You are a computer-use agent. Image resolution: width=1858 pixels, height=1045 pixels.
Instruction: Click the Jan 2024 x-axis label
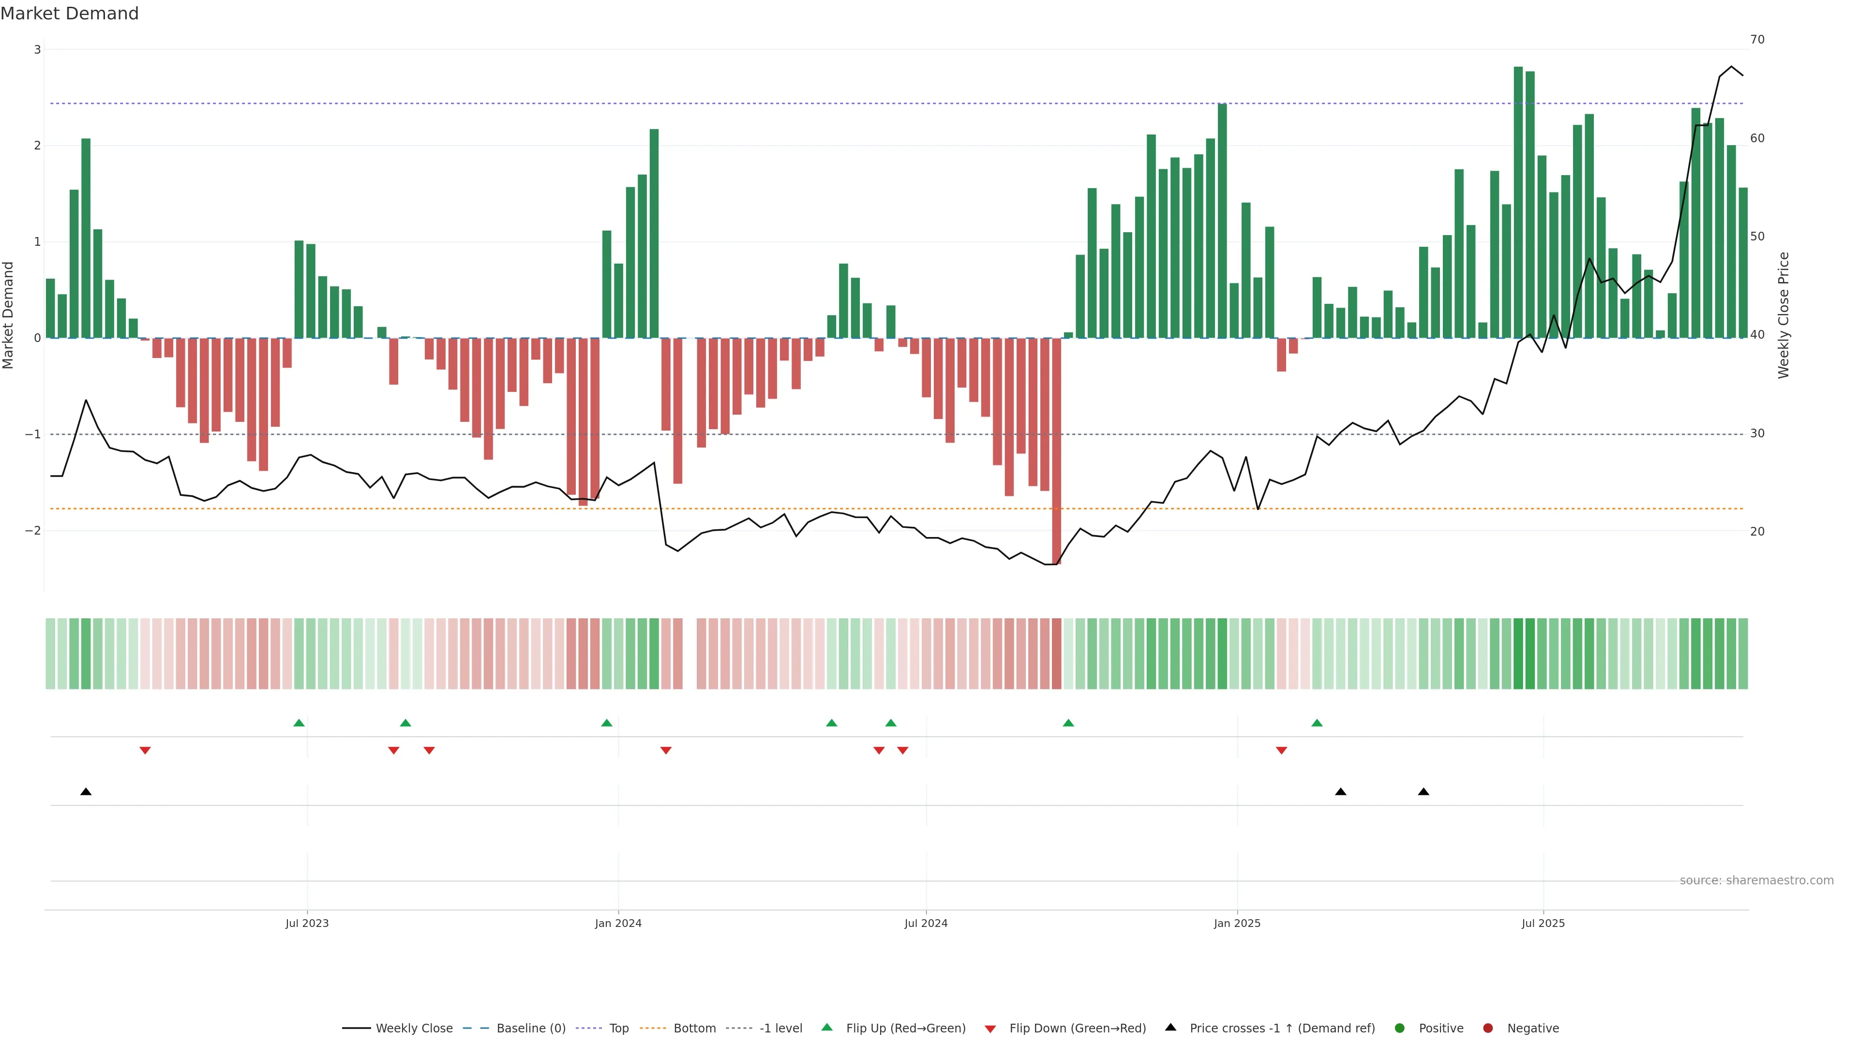click(x=618, y=924)
